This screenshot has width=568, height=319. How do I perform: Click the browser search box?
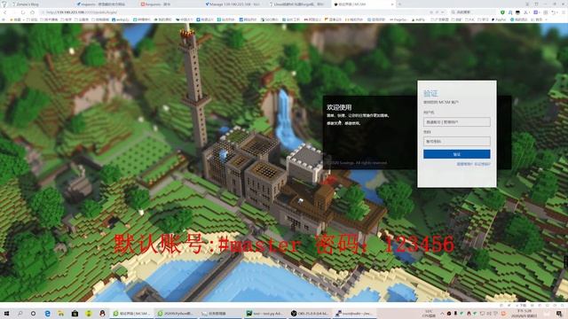coord(473,12)
